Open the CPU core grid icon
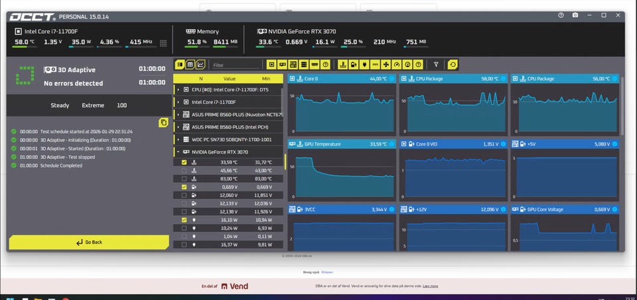The width and height of the screenshot is (637, 300). 163,43
